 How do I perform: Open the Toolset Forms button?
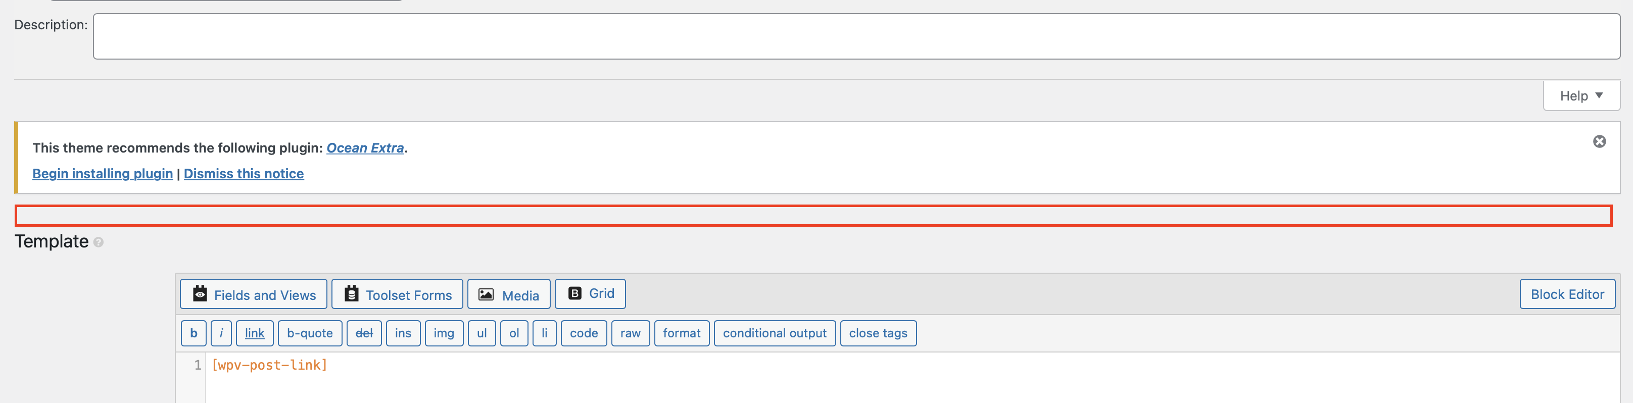(x=397, y=294)
